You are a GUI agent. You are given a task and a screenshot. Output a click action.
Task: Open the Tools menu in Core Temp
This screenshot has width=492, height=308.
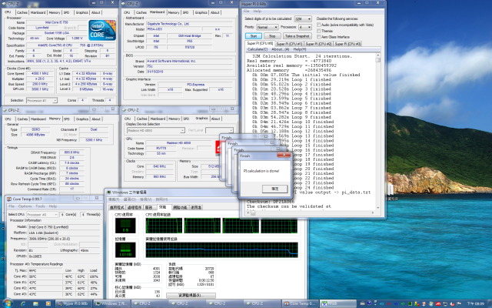(40, 206)
